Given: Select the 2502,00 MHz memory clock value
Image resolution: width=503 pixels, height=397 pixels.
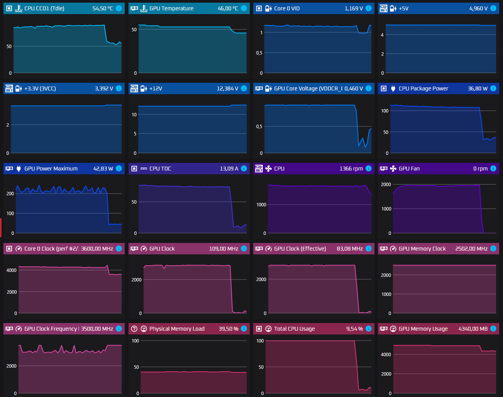Looking at the screenshot, I should [471, 249].
